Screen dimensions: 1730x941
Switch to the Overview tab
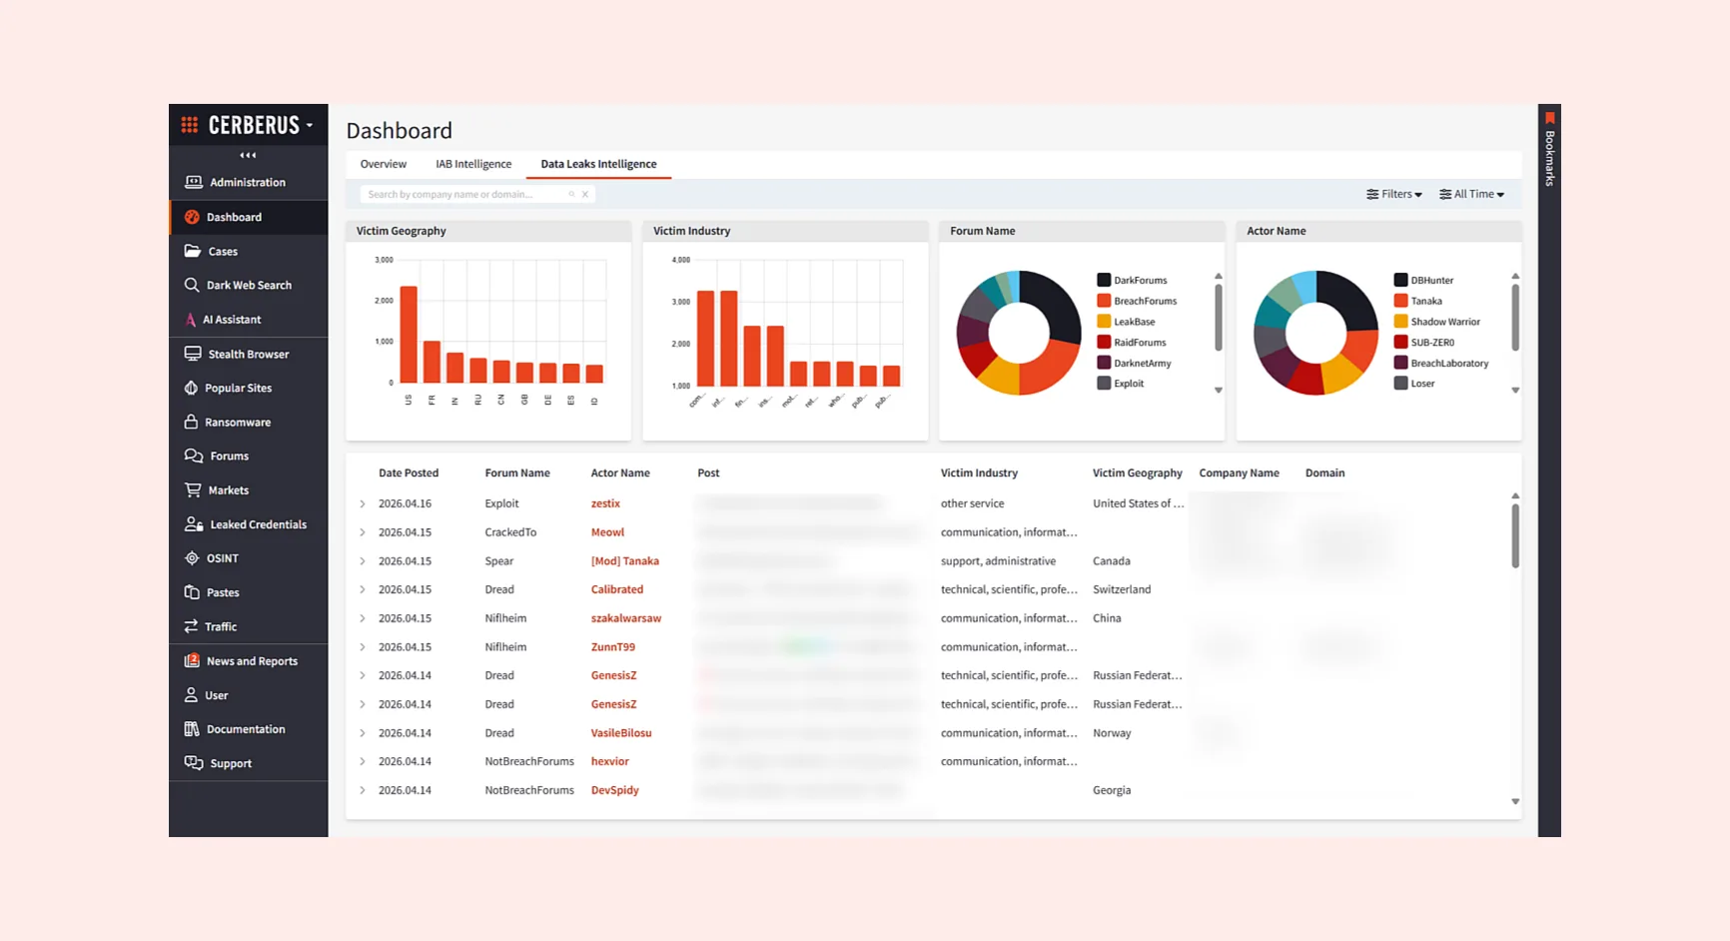pyautogui.click(x=383, y=164)
